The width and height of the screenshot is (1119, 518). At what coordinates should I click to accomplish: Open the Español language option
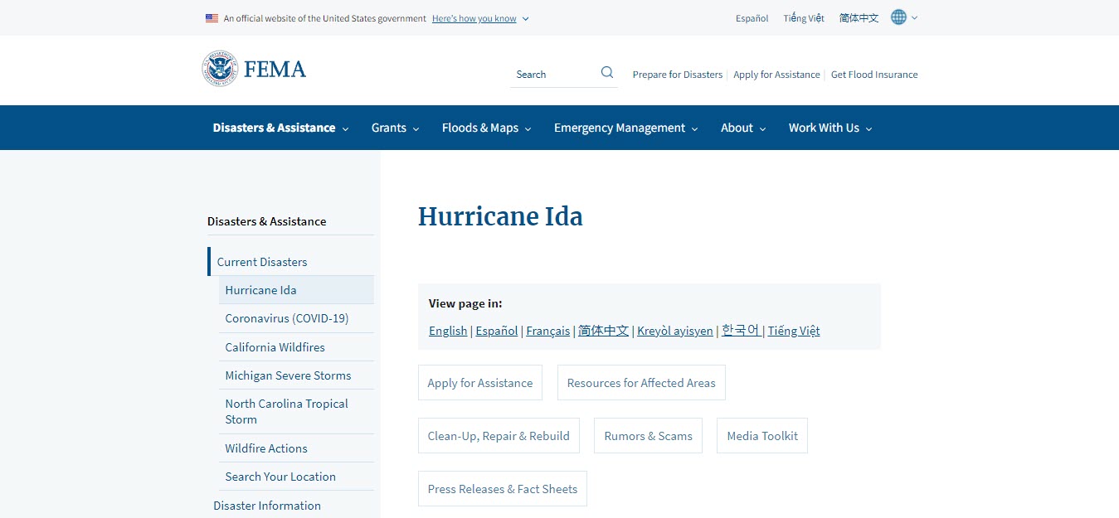pos(751,17)
